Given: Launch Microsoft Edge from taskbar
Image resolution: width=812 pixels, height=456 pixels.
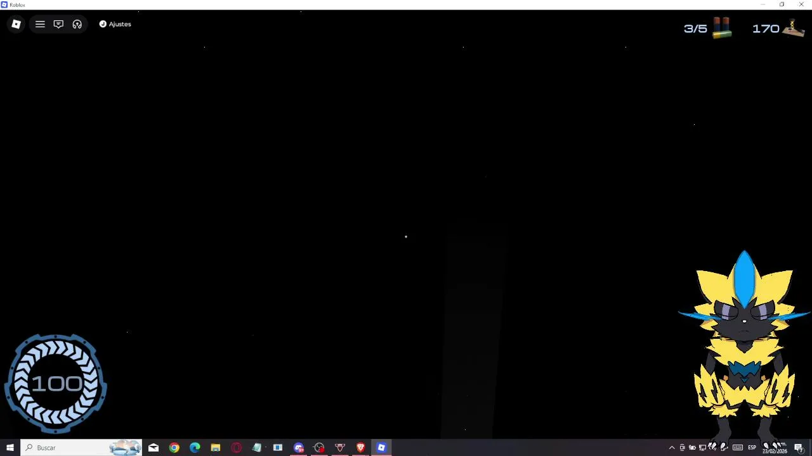Looking at the screenshot, I should pos(195,448).
